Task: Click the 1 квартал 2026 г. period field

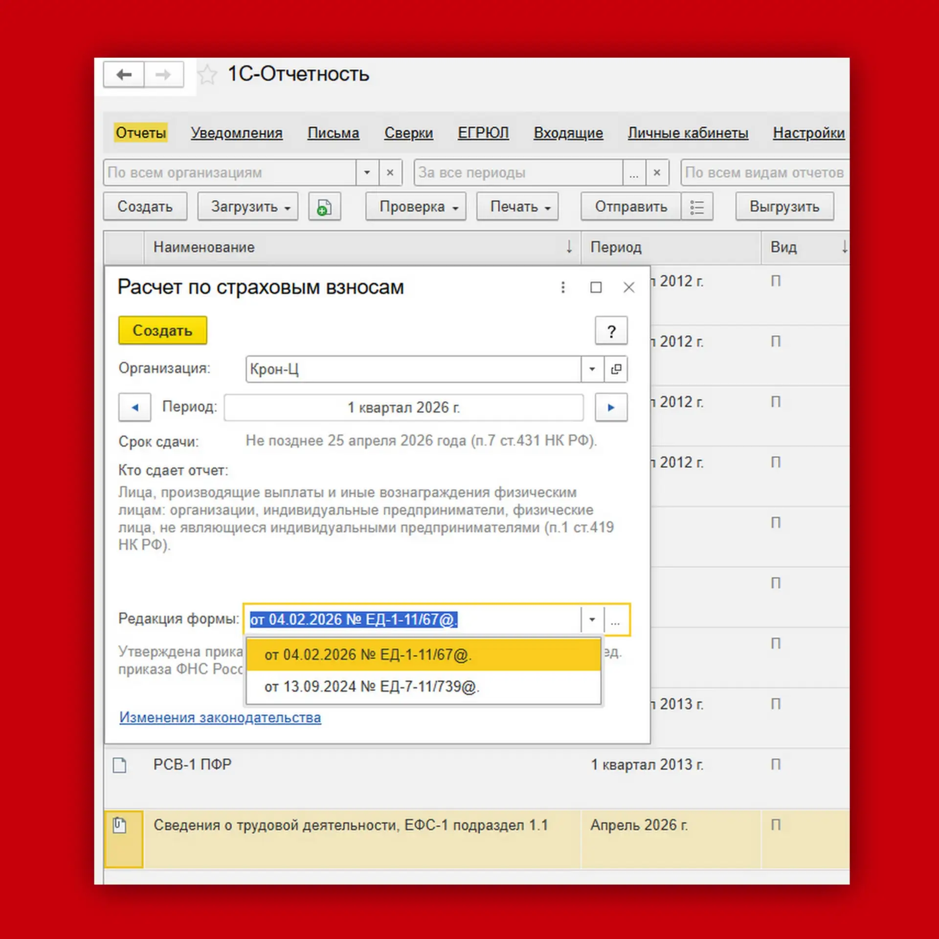Action: [404, 408]
